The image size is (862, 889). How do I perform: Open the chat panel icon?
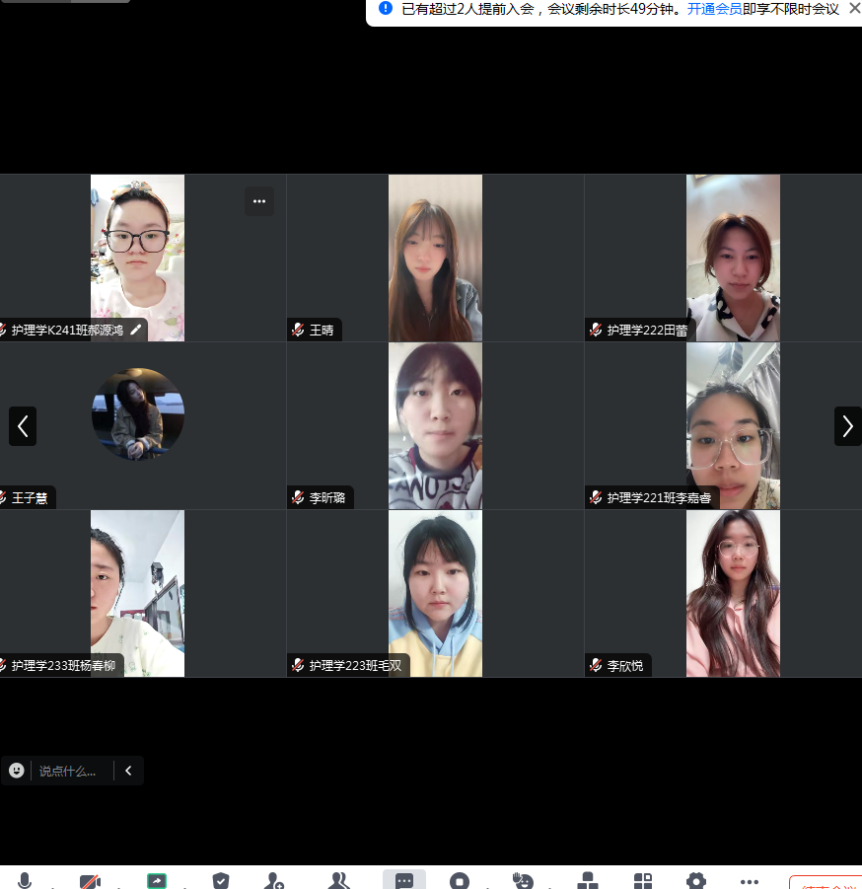click(404, 880)
